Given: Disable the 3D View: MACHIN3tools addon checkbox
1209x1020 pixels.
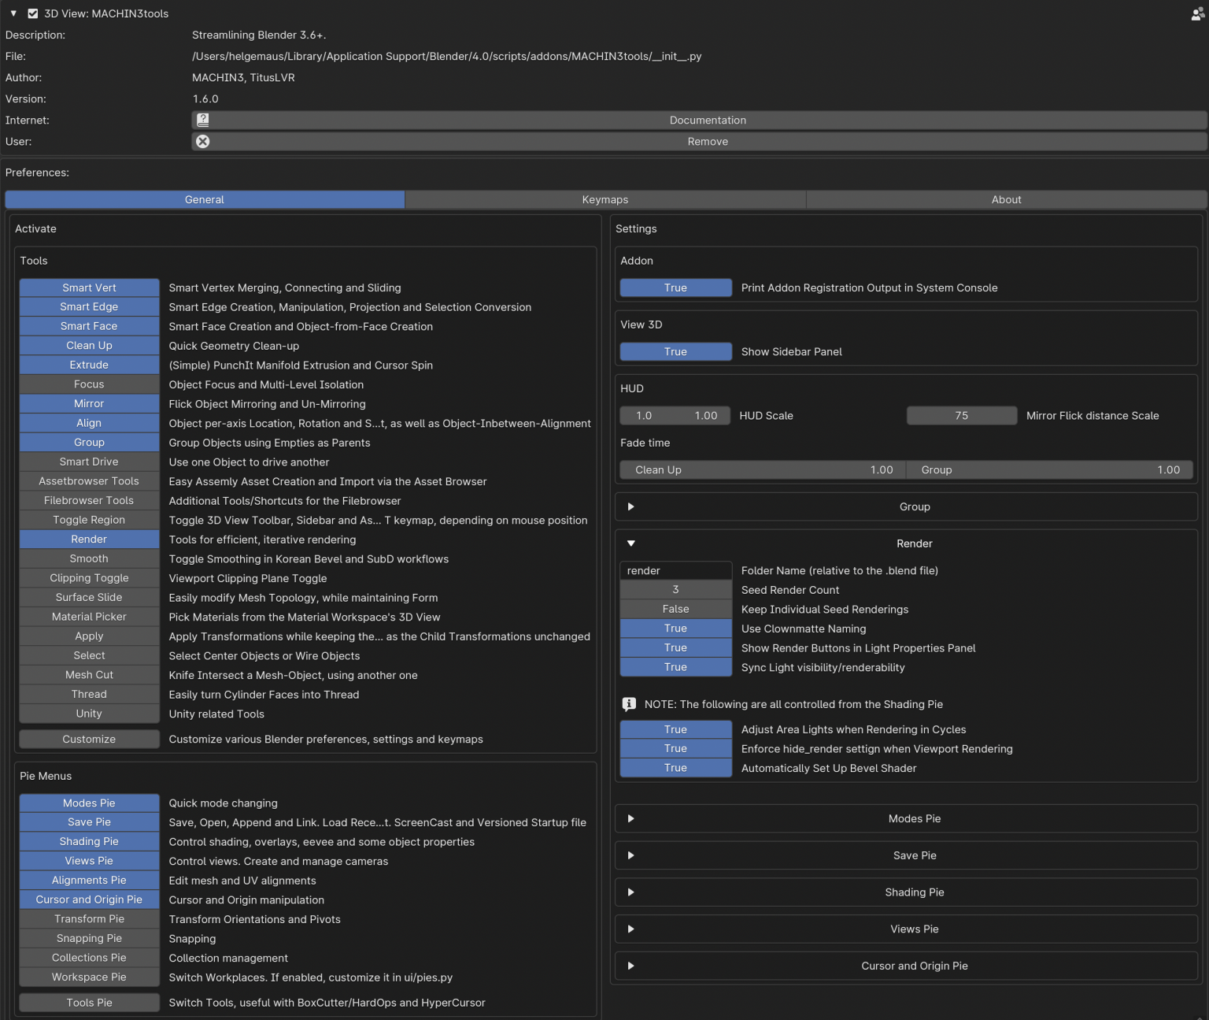Looking at the screenshot, I should point(32,13).
